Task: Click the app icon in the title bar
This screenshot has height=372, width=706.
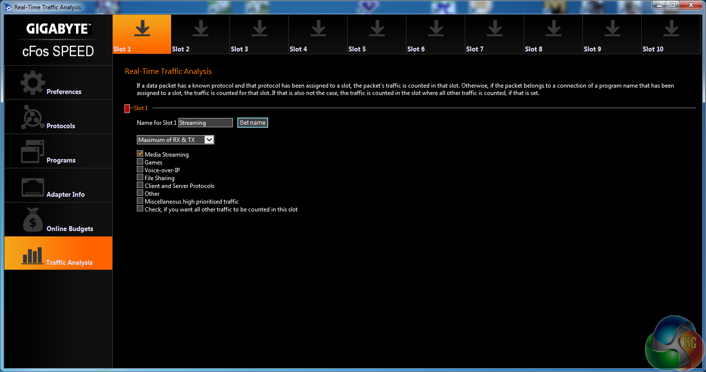Action: pyautogui.click(x=8, y=7)
